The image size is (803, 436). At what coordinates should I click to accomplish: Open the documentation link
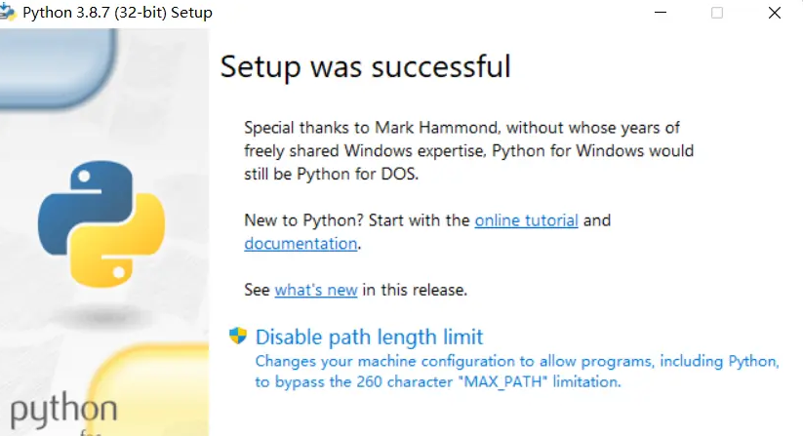pyautogui.click(x=301, y=244)
